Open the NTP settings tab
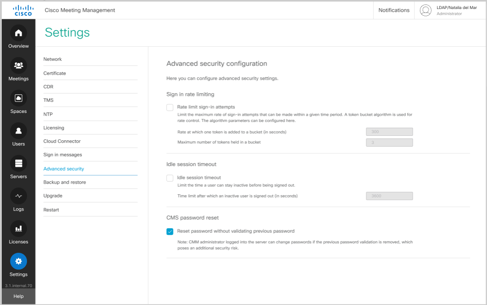Screen dimensions: 487x305 [x=90, y=114]
